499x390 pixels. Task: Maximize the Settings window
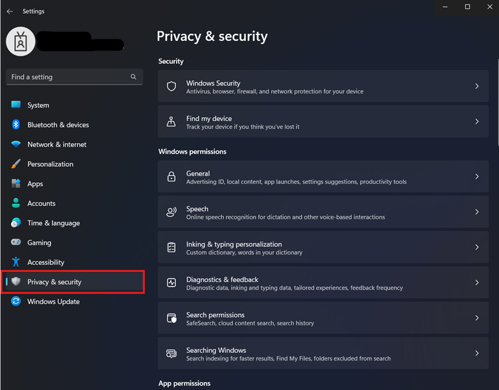(467, 6)
